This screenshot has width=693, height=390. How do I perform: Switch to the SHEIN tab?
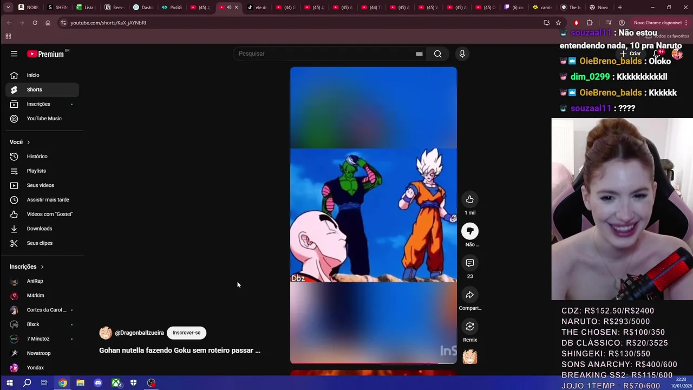coord(58,7)
